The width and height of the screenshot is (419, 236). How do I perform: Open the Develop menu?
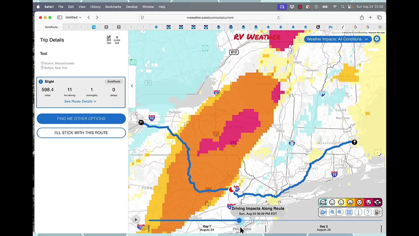point(132,7)
